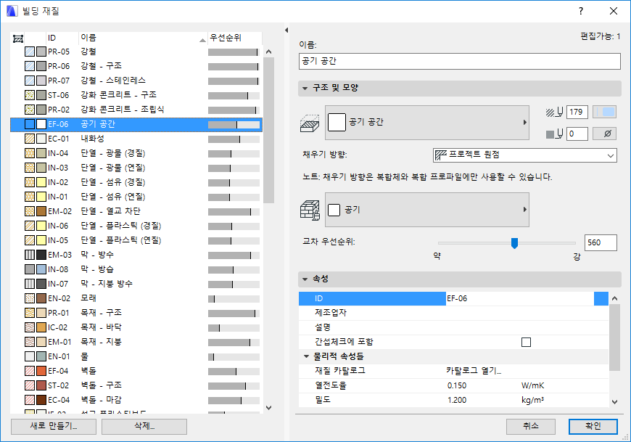Click the 교차 우선순위 slider handle
The width and height of the screenshot is (631, 442).
514,243
